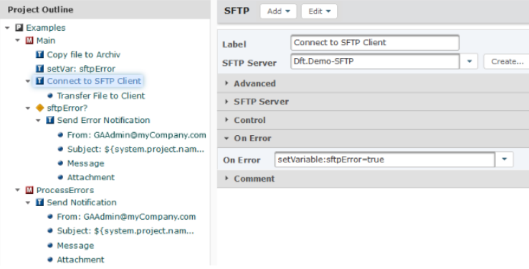Click the task icon beside Connect to SFTP Client
The height and width of the screenshot is (269, 529).
pyautogui.click(x=40, y=81)
